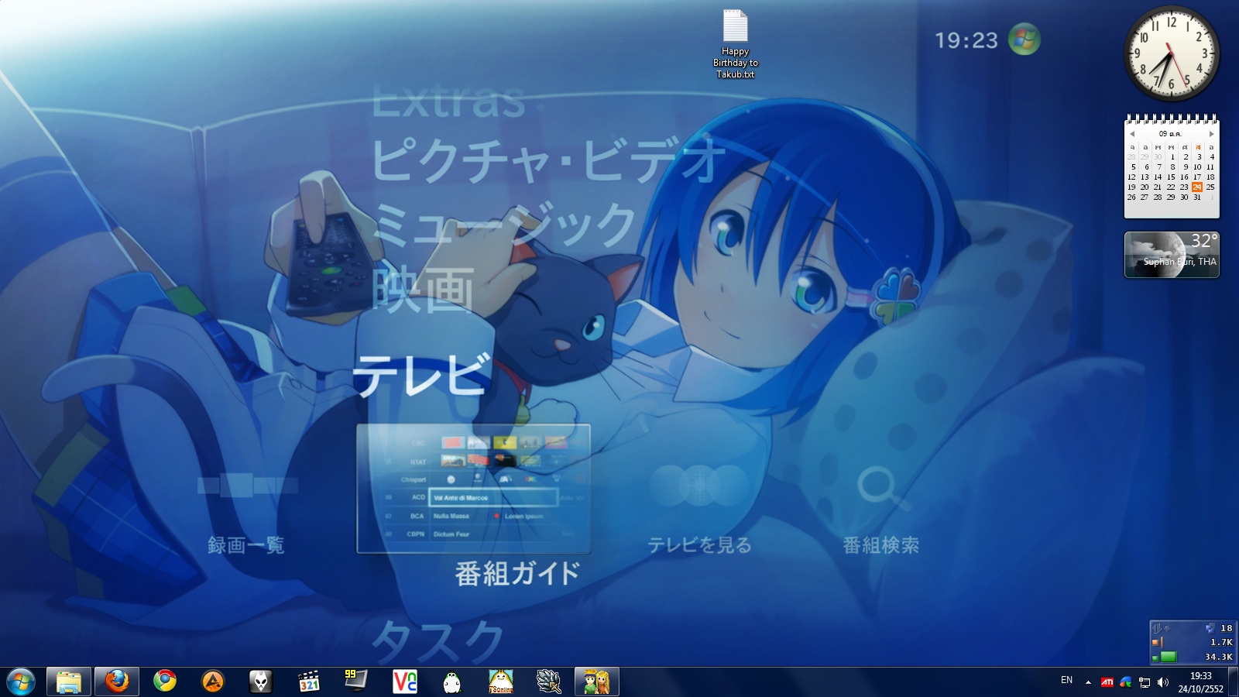This screenshot has width=1239, height=697.
Task: Click the ATI tray icon
Action: (x=1107, y=682)
